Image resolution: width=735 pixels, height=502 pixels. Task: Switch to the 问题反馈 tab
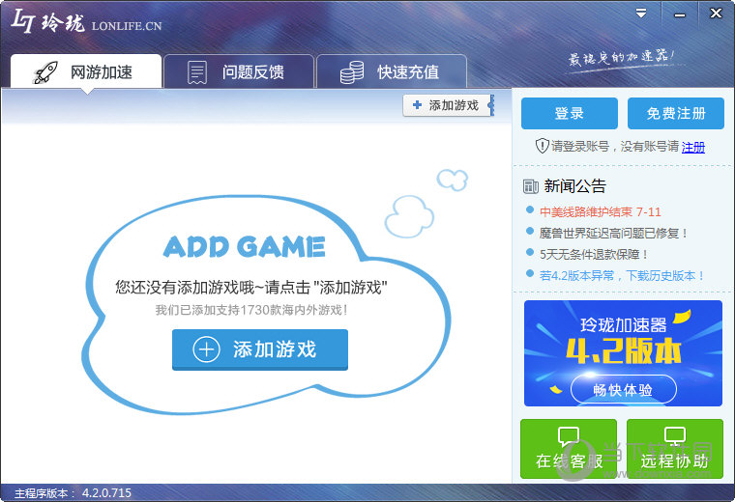click(239, 71)
